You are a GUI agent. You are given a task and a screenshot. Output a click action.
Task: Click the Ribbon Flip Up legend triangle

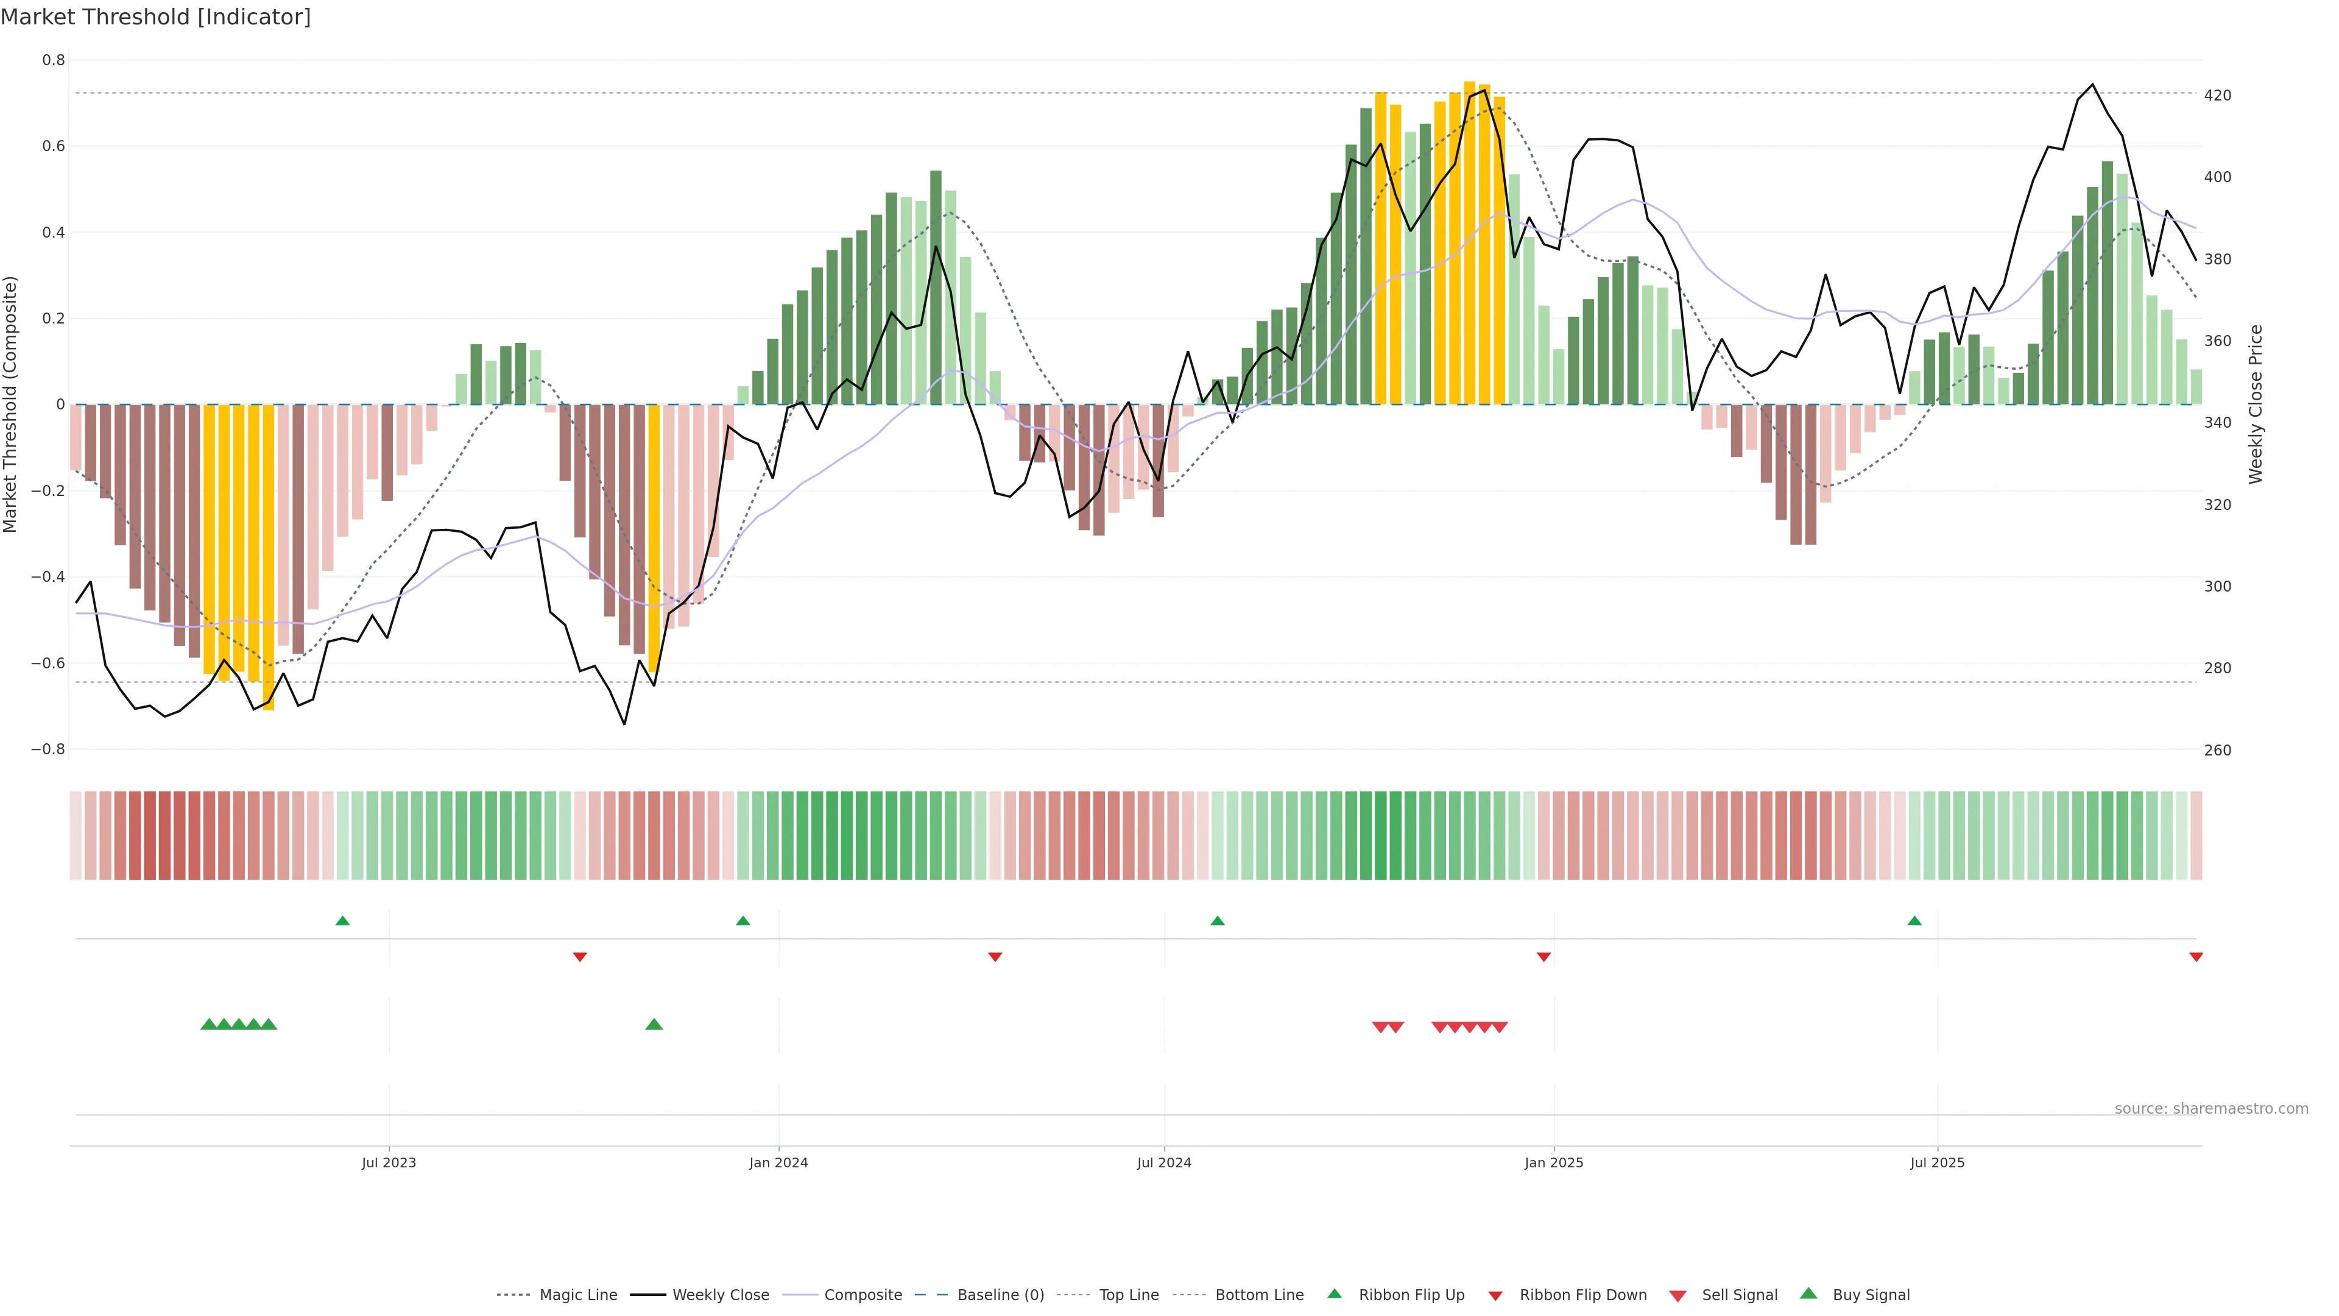point(1334,1293)
